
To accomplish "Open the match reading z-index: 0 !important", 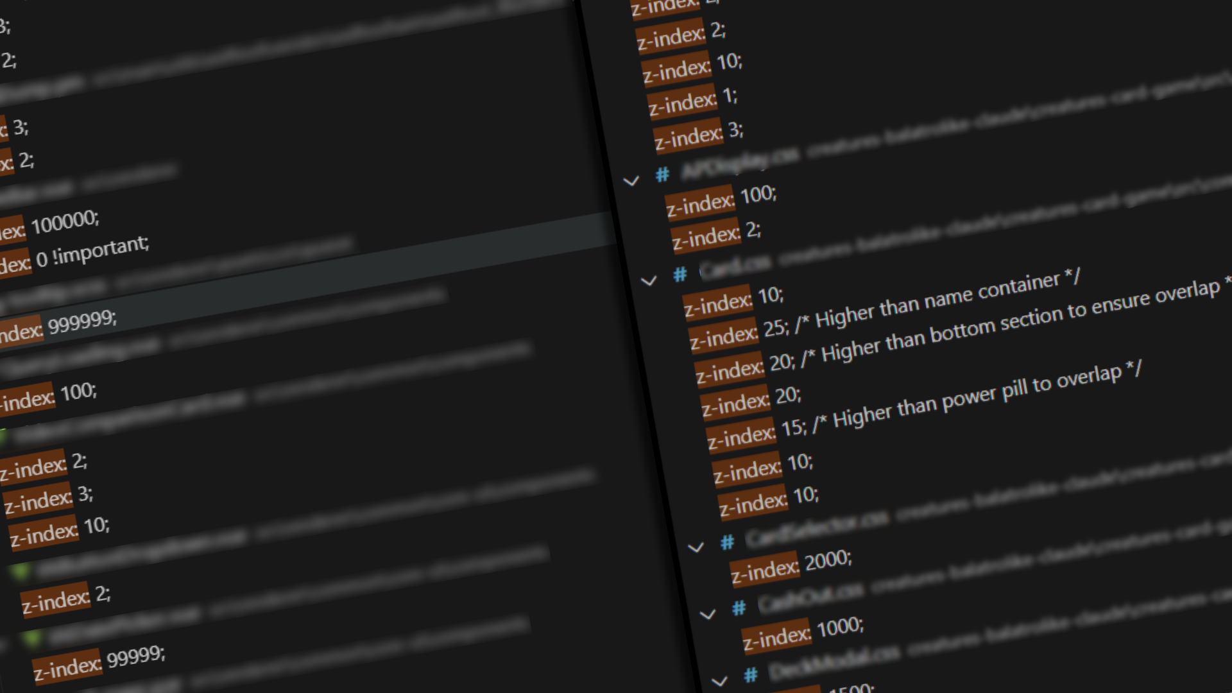I will 90,247.
